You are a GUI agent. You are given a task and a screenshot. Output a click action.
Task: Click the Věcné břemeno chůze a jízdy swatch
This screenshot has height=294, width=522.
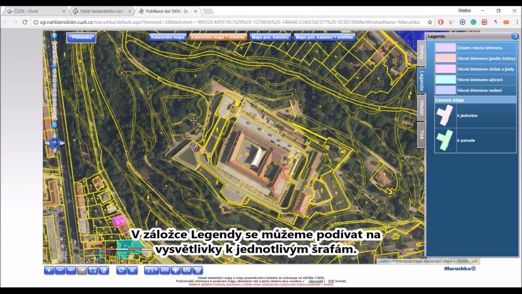[x=445, y=69]
